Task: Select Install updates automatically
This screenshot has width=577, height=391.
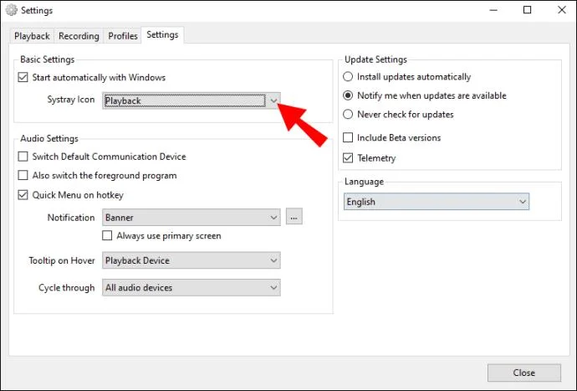Action: (348, 77)
